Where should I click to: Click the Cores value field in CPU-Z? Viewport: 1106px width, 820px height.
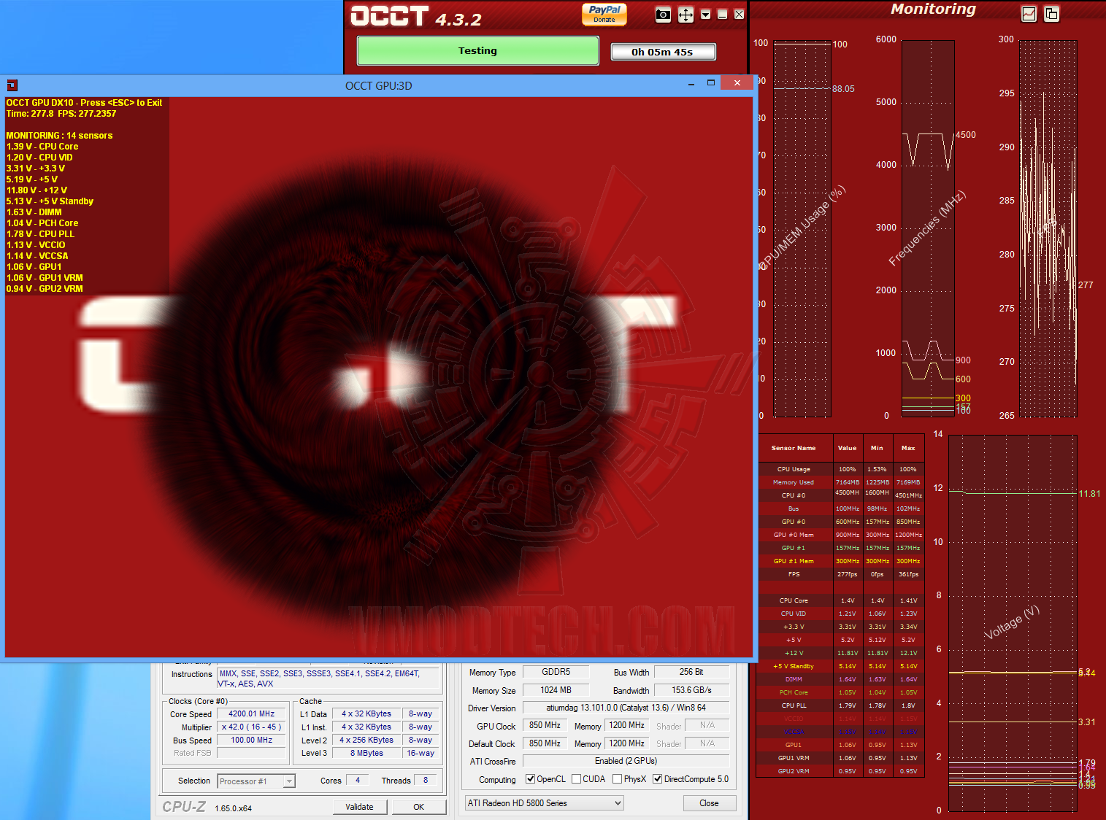click(358, 780)
